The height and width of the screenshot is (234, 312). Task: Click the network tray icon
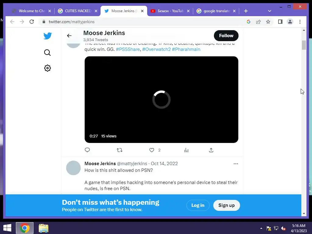pyautogui.click(x=276, y=228)
